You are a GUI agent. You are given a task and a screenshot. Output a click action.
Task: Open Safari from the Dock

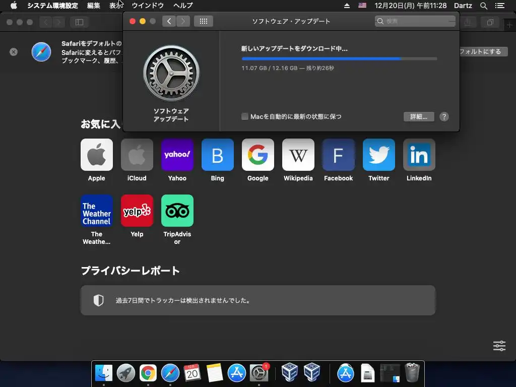point(170,373)
